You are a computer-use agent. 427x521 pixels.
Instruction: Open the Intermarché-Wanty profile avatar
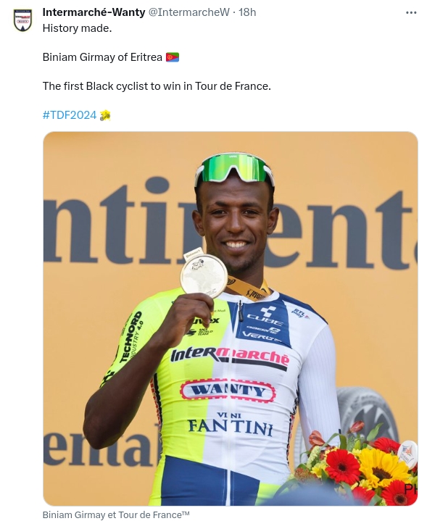(x=22, y=20)
